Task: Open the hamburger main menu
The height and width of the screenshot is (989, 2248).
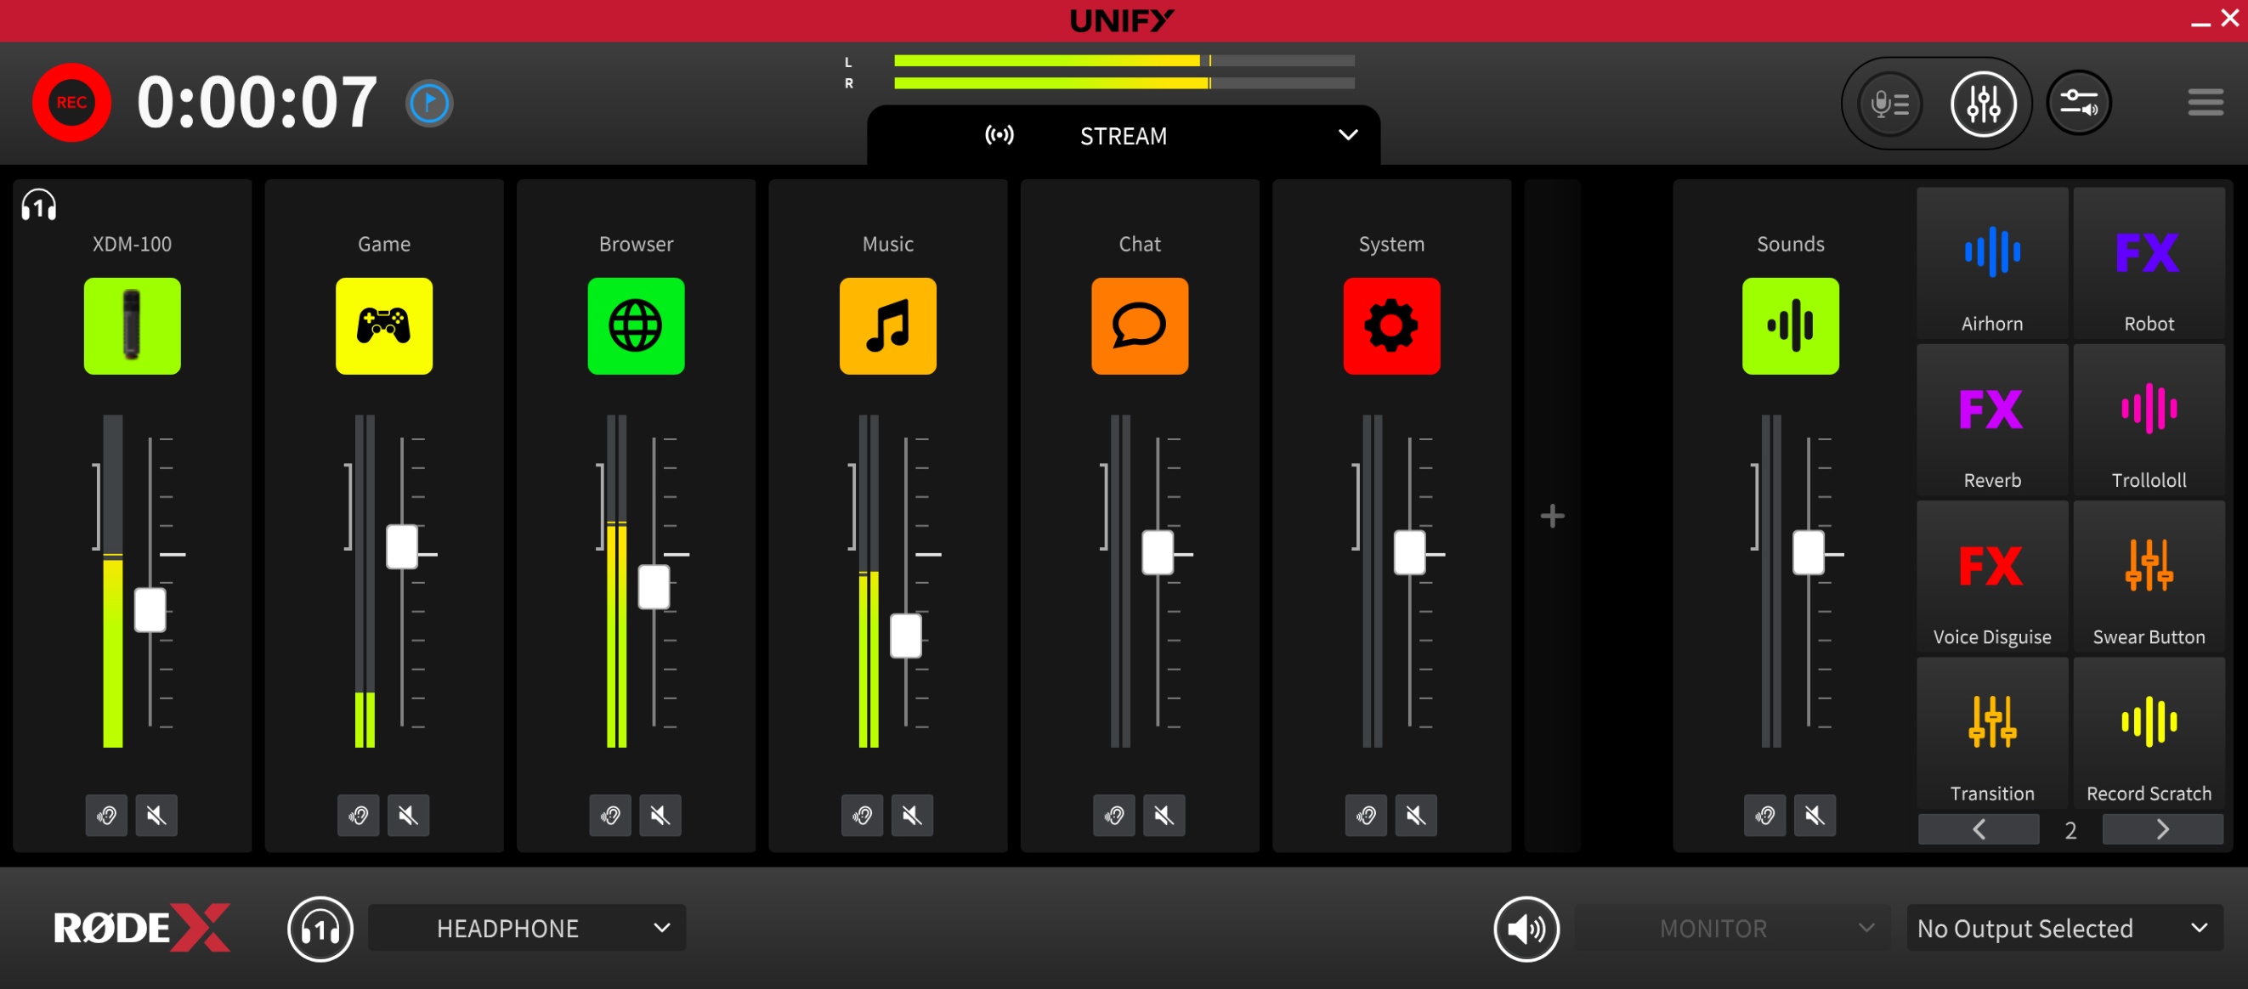Action: 2205,102
